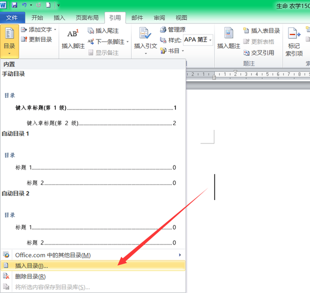Customize the quick access toolbar dropdown
The height and width of the screenshot is (293, 310).
[58, 5]
